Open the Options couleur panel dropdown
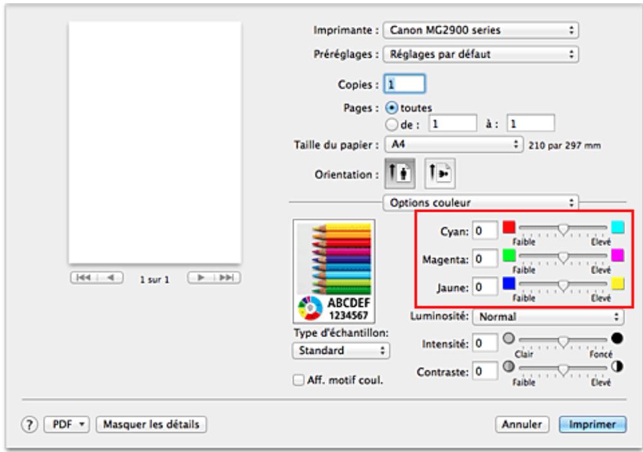 (x=480, y=202)
